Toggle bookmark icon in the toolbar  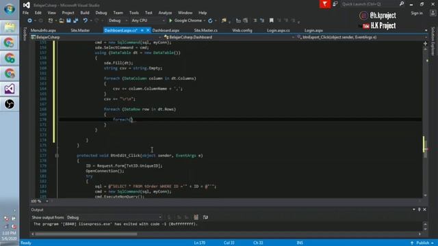click(x=271, y=20)
